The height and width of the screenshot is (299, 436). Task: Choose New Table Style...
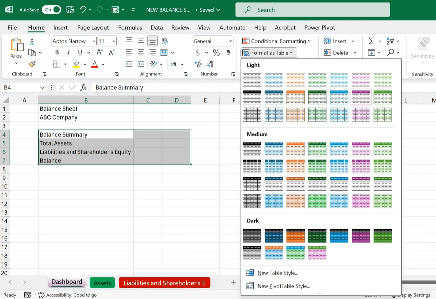click(x=278, y=273)
